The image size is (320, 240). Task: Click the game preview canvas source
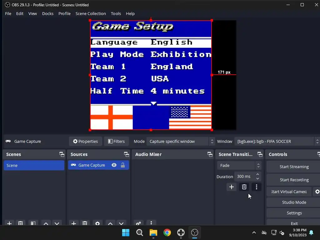click(x=151, y=75)
